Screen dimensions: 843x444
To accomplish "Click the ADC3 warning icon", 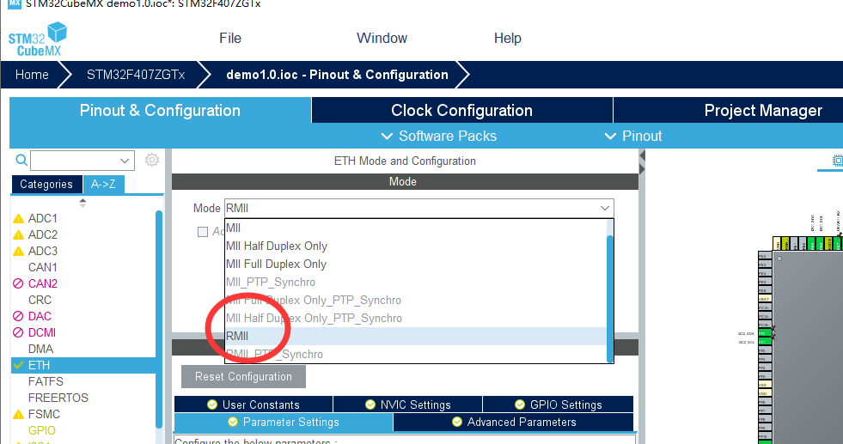I will coord(18,251).
